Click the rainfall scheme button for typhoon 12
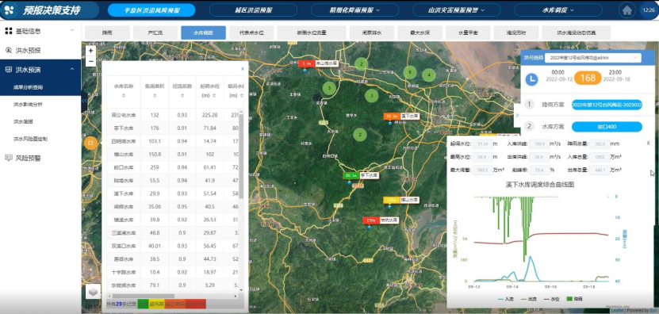 click(607, 105)
